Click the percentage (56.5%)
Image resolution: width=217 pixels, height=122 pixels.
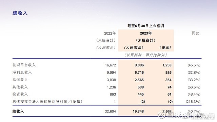point(194,87)
